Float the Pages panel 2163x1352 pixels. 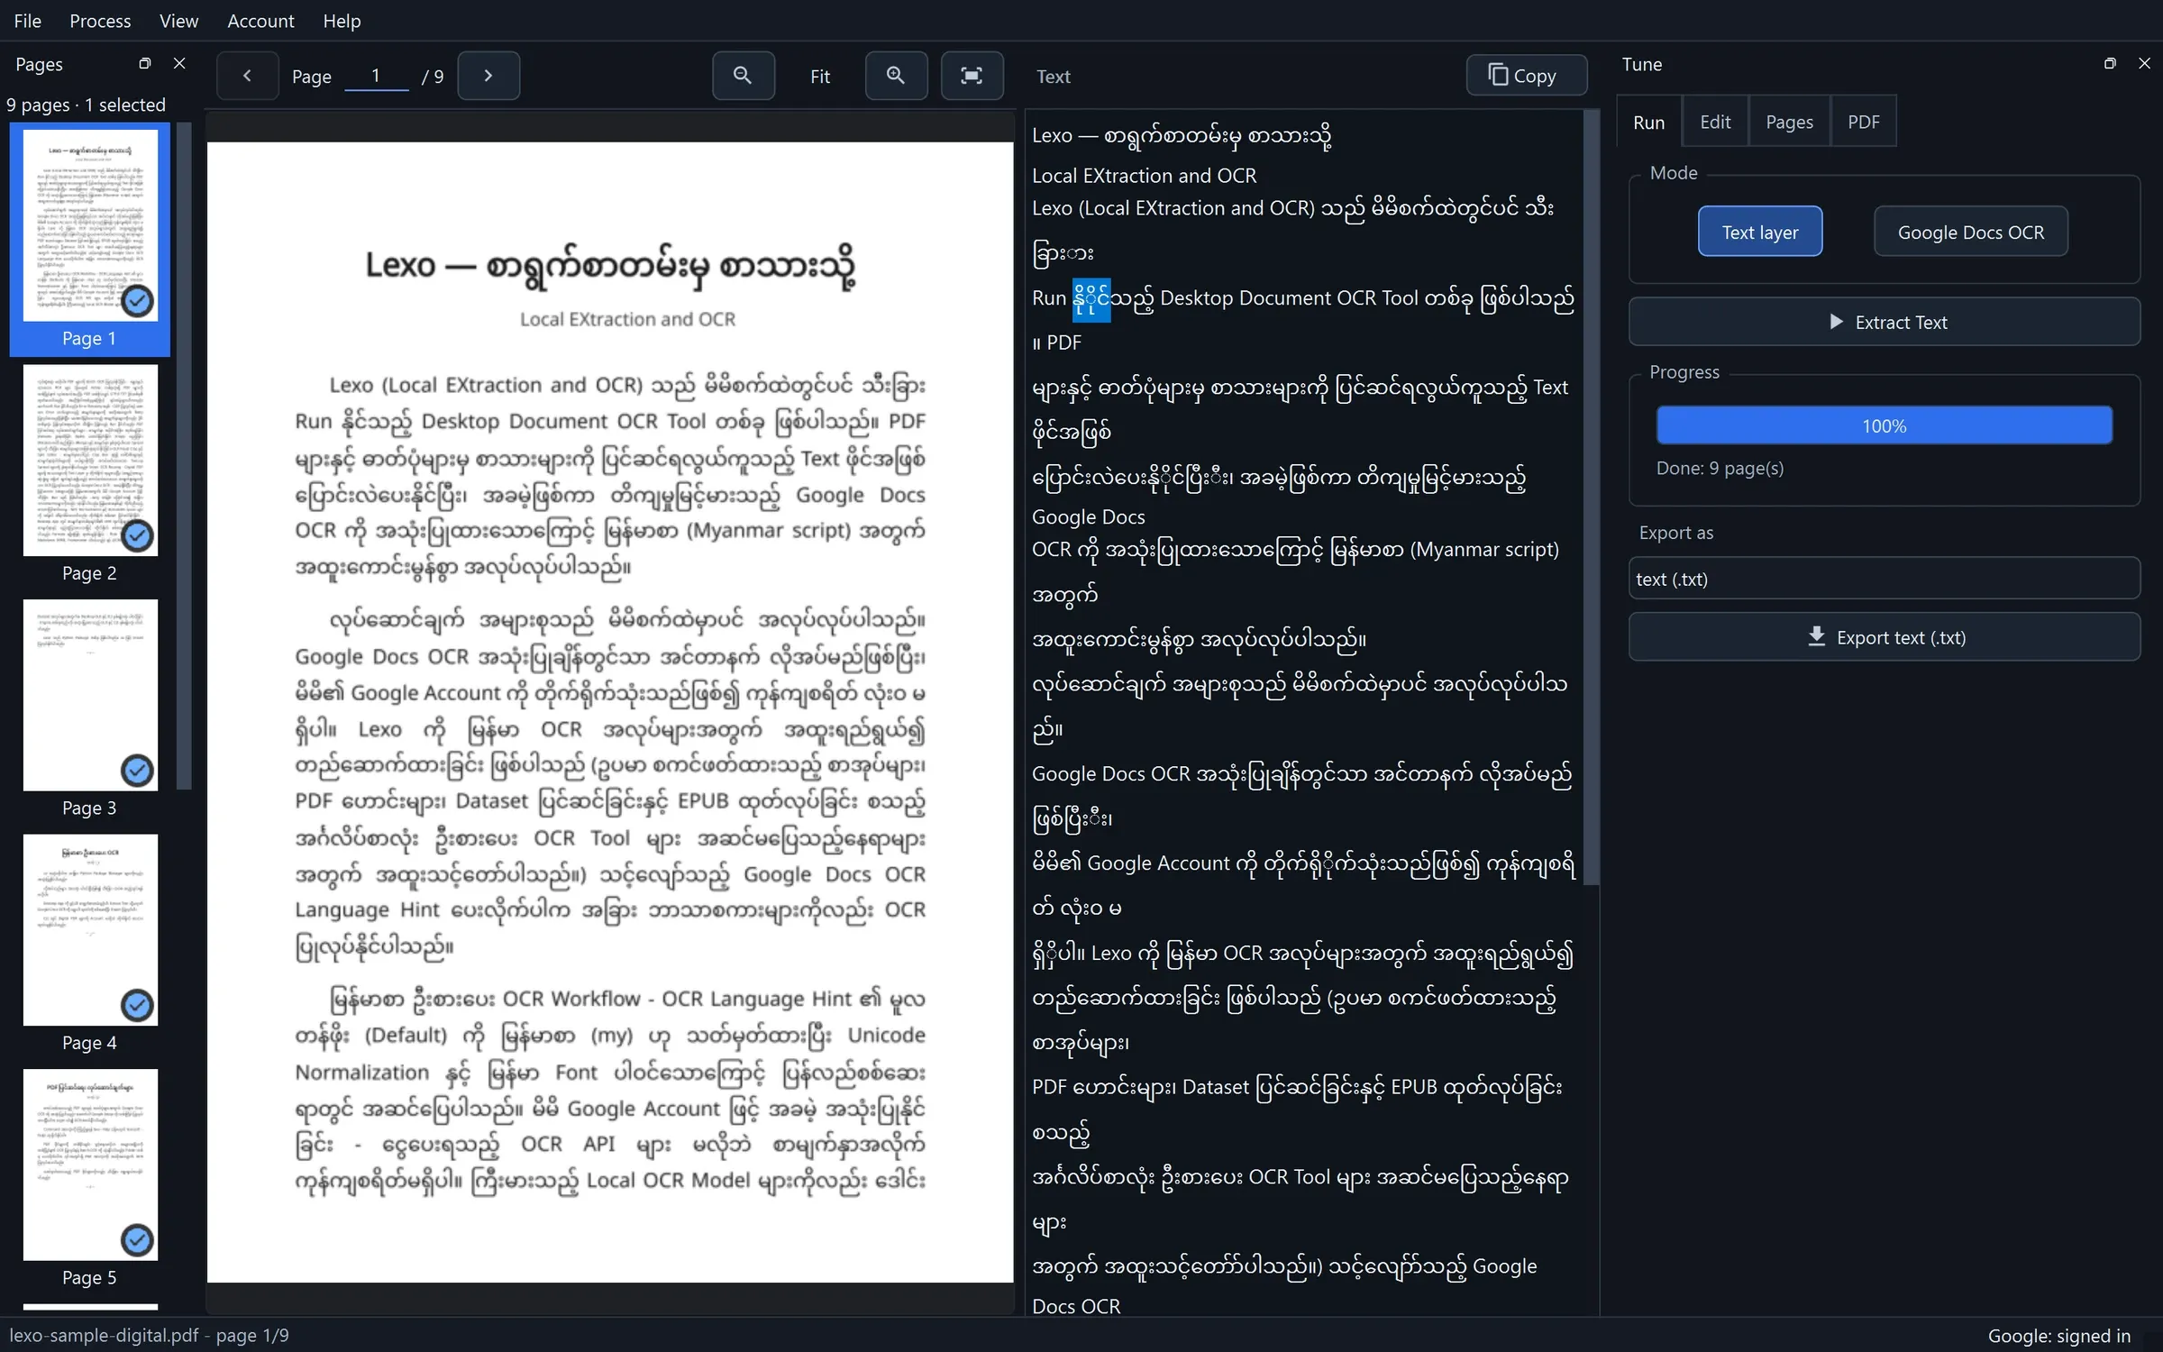pyautogui.click(x=144, y=64)
